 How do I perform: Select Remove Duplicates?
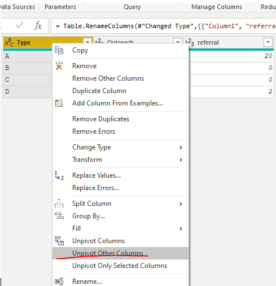click(120, 119)
